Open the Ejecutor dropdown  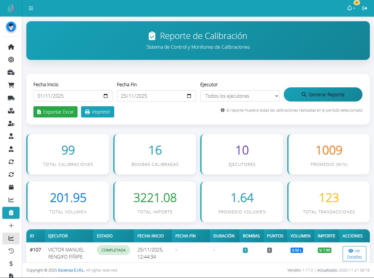point(240,96)
